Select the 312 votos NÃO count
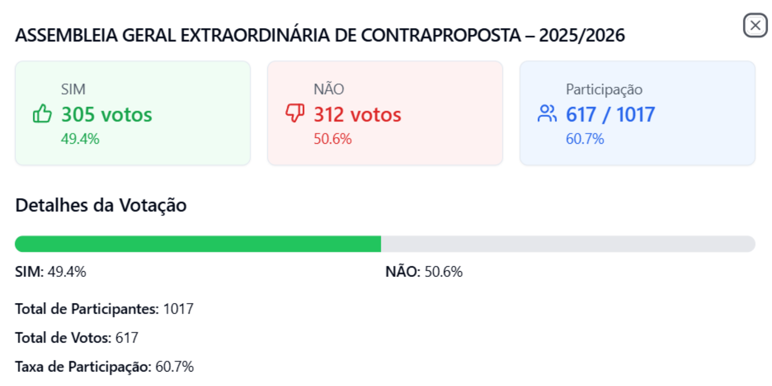This screenshot has height=386, width=772. [x=358, y=114]
